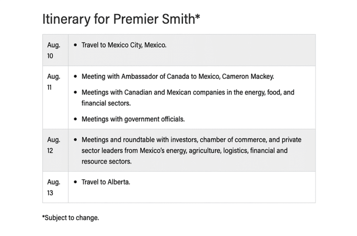
Task: Click the bullet before government officials line
Action: 76,119
